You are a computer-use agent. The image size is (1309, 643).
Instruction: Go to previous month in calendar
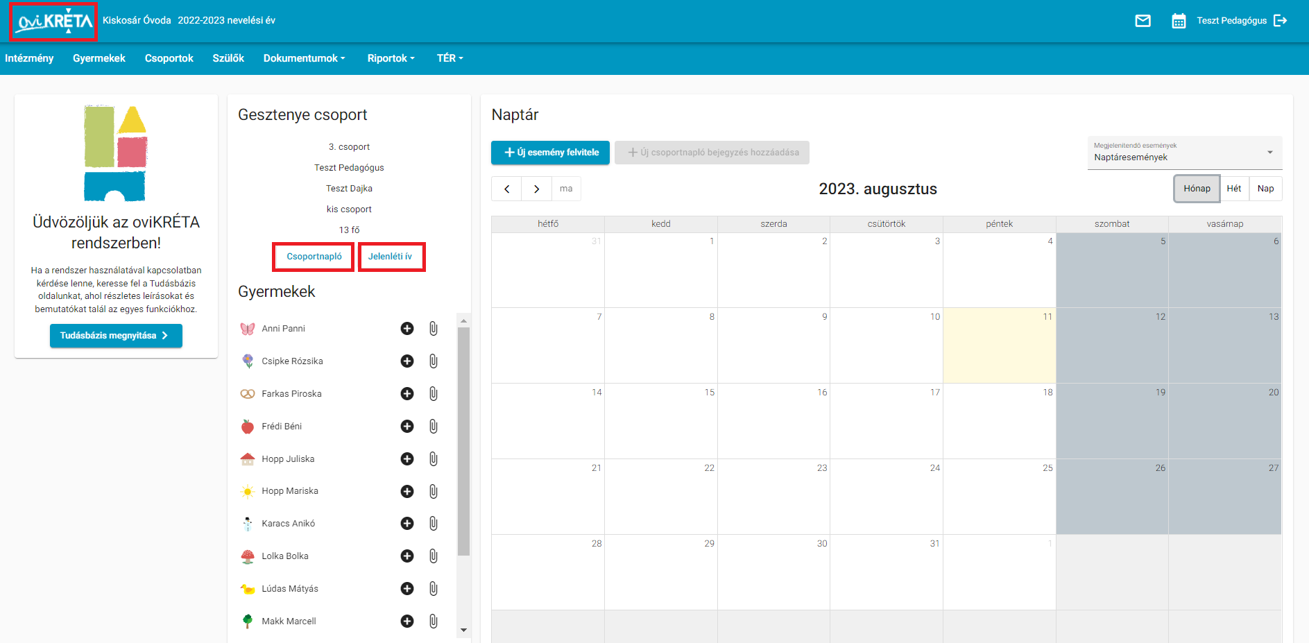tap(507, 189)
